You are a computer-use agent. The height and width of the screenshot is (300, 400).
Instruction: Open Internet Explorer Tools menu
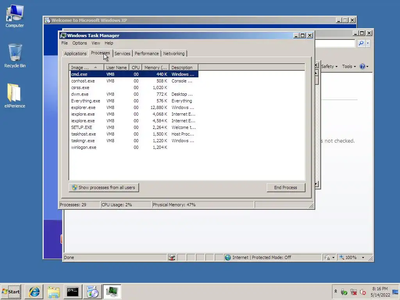pos(349,66)
